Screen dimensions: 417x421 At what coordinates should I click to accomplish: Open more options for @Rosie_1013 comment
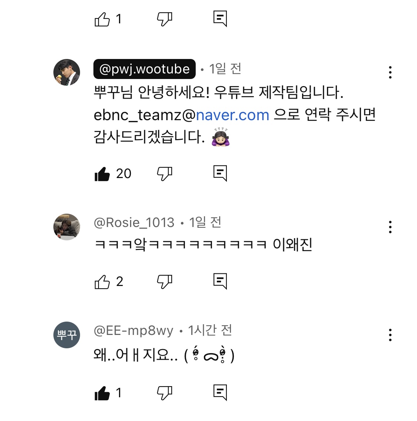coord(390,227)
